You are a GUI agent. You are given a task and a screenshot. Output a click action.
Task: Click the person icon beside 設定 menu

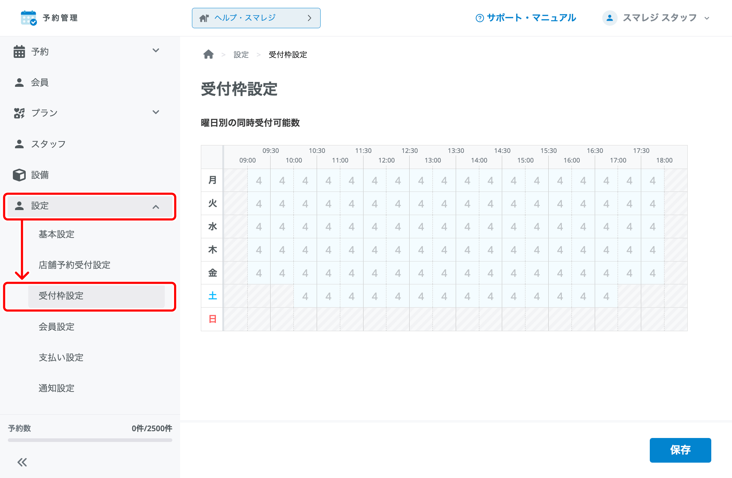19,206
